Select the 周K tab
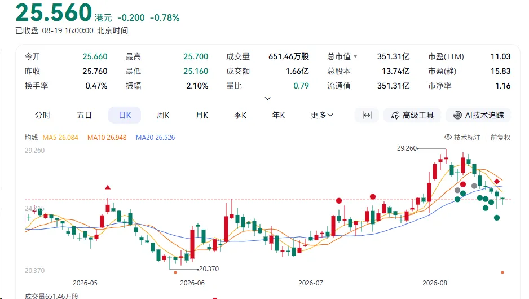Screen dimensions: 529x299 [163, 115]
